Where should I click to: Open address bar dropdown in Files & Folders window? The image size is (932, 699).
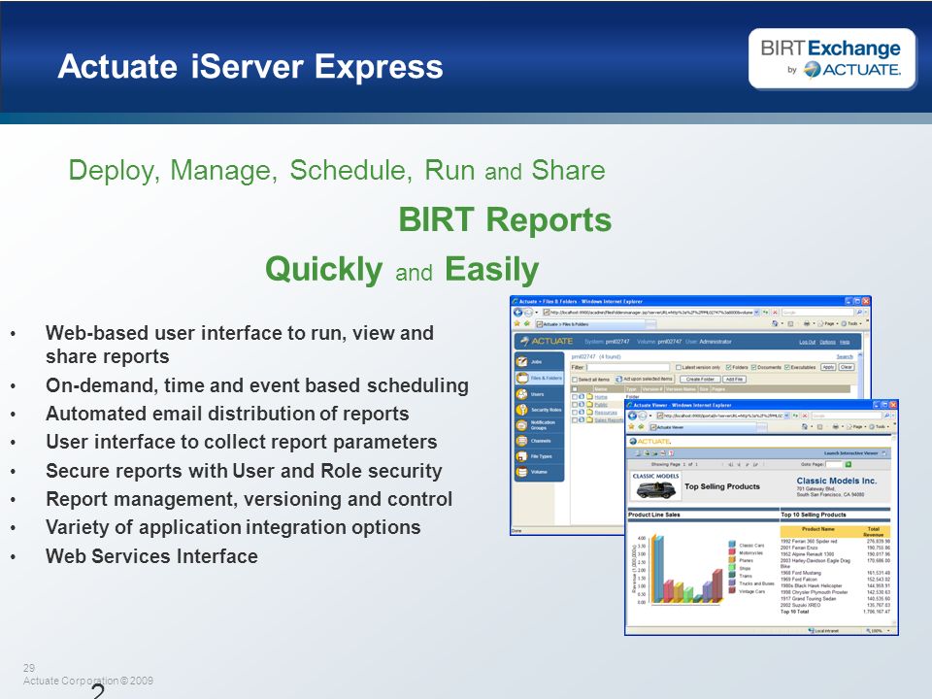(756, 312)
